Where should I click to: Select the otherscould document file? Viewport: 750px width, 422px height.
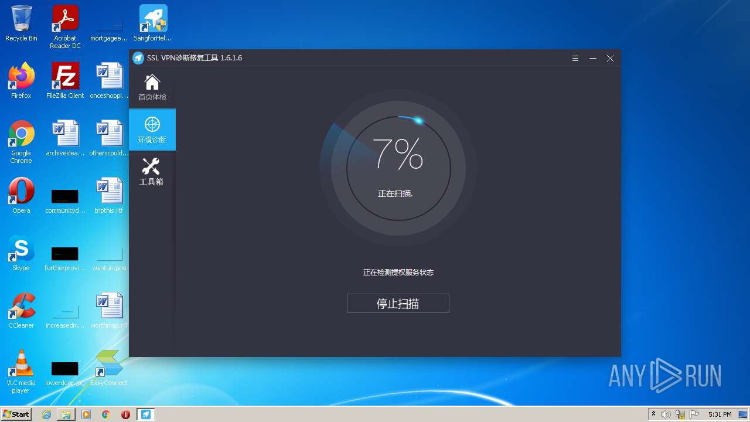[109, 138]
